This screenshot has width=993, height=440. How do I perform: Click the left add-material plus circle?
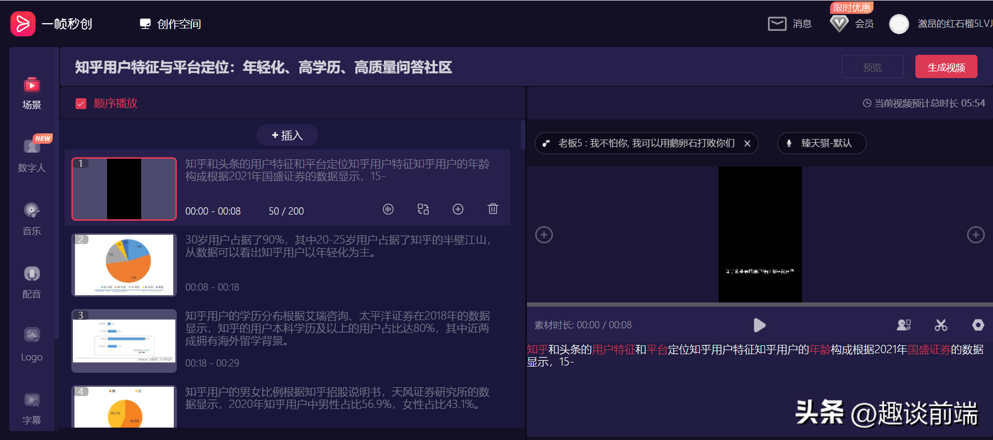pyautogui.click(x=544, y=235)
